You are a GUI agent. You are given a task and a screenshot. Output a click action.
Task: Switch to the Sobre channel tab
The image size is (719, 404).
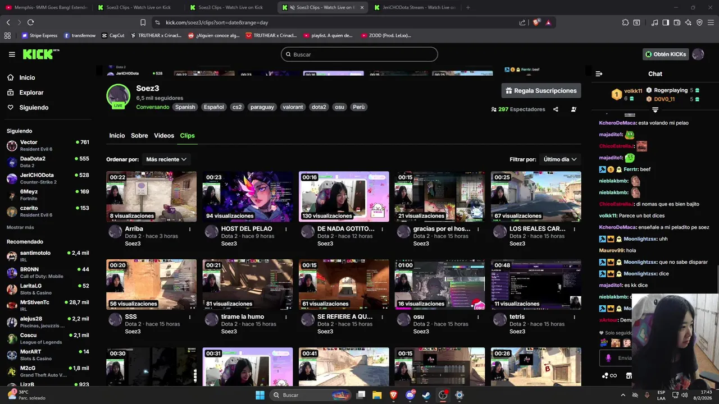coord(139,136)
